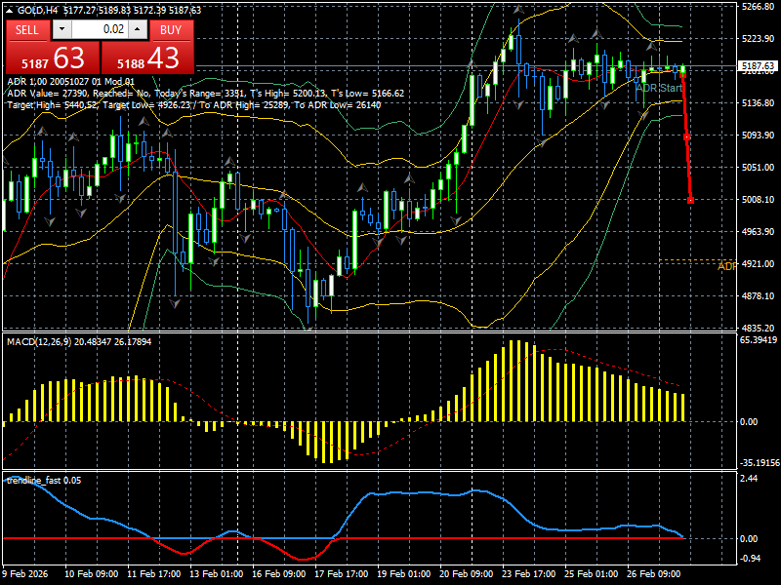This screenshot has height=585, width=781.
Task: Click the '26 Feb 09:00' time label
Action: point(653,573)
